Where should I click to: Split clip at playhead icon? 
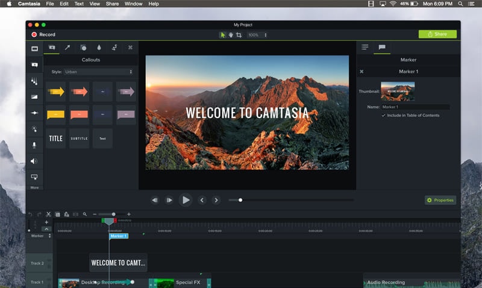click(76, 214)
